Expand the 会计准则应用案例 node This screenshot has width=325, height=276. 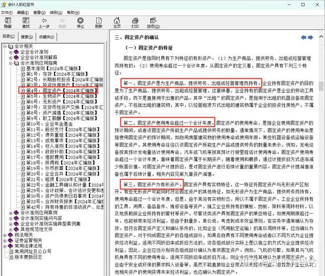click(11, 213)
